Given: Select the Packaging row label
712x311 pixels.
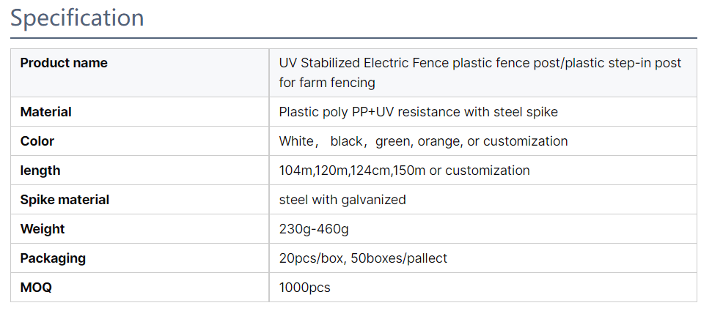Looking at the screenshot, I should (x=53, y=258).
